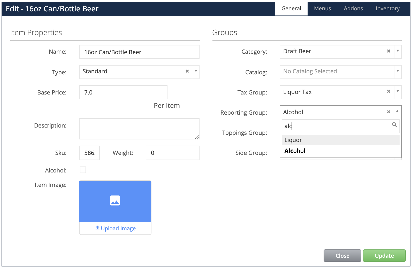The image size is (412, 268).
Task: Clear the Draft Beer category selection
Action: tap(388, 51)
